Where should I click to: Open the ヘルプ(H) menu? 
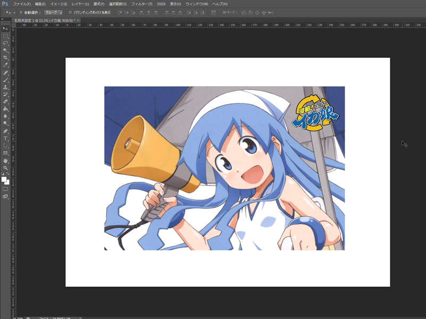220,4
